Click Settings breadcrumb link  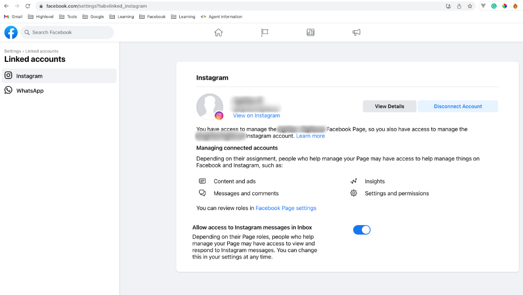coord(13,51)
